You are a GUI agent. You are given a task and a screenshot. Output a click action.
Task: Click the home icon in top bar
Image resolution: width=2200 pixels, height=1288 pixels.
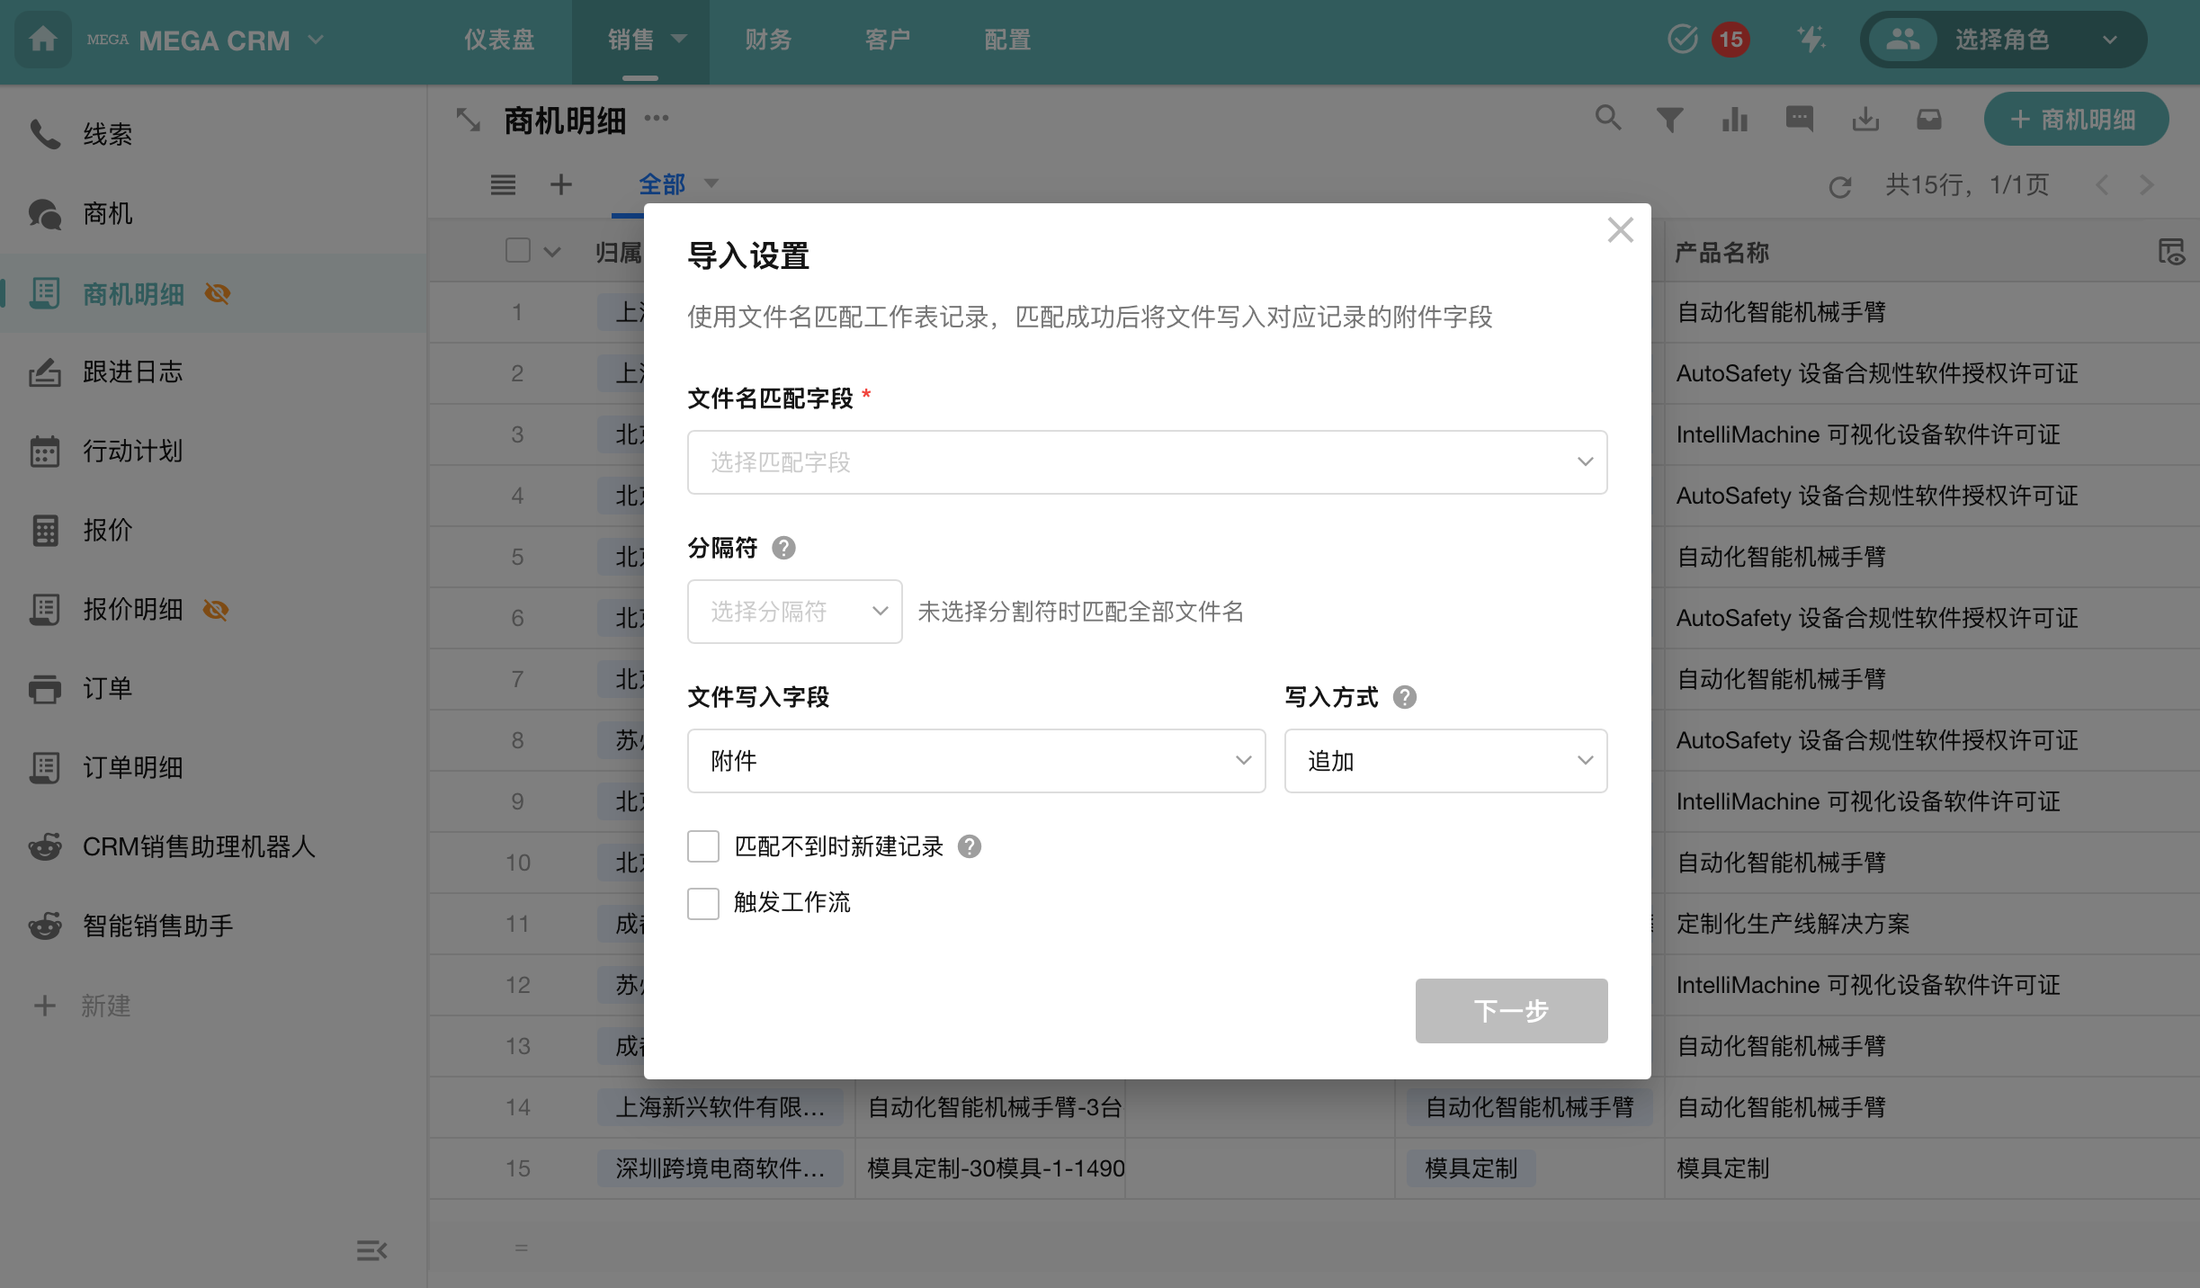42,40
